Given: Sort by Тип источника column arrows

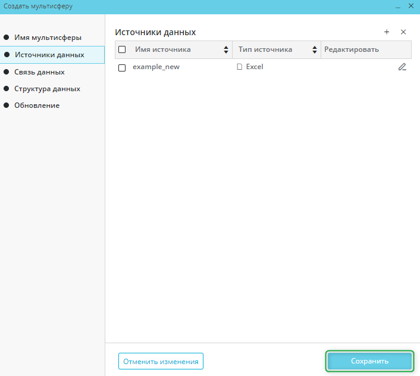Looking at the screenshot, I should 315,49.
